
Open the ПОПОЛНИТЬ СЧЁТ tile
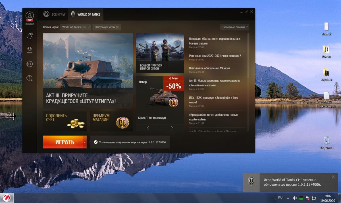[x=65, y=122]
